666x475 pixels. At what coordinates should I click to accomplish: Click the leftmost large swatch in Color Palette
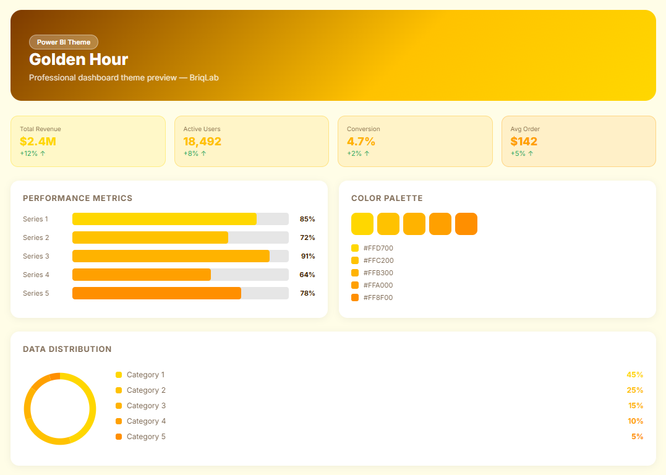click(362, 224)
